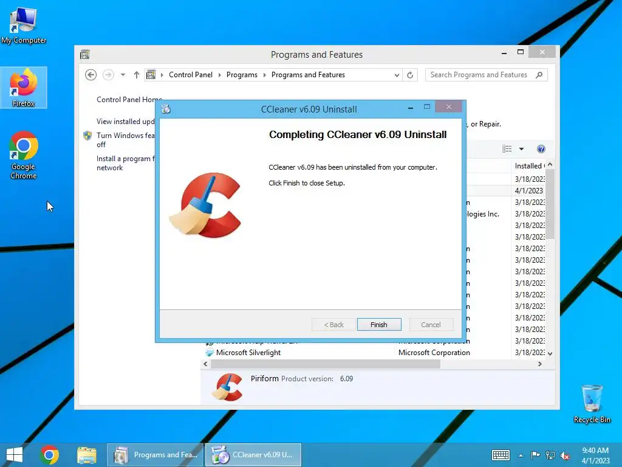This screenshot has height=467, width=622.
Task: Click the change view icon
Action: tap(507, 149)
